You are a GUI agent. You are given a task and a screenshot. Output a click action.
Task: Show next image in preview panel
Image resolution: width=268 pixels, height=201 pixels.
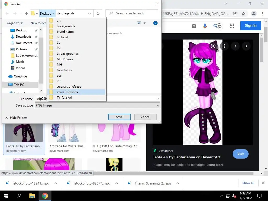coord(246,46)
